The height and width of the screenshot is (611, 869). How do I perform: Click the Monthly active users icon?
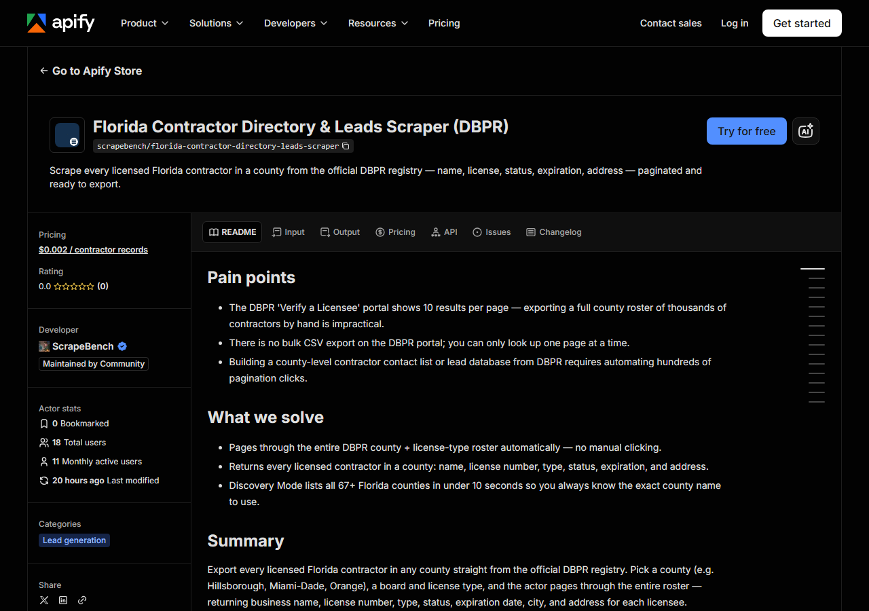tap(44, 462)
